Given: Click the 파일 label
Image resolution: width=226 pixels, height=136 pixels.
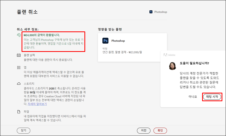Looking at the screenshot, I should [26, 112].
